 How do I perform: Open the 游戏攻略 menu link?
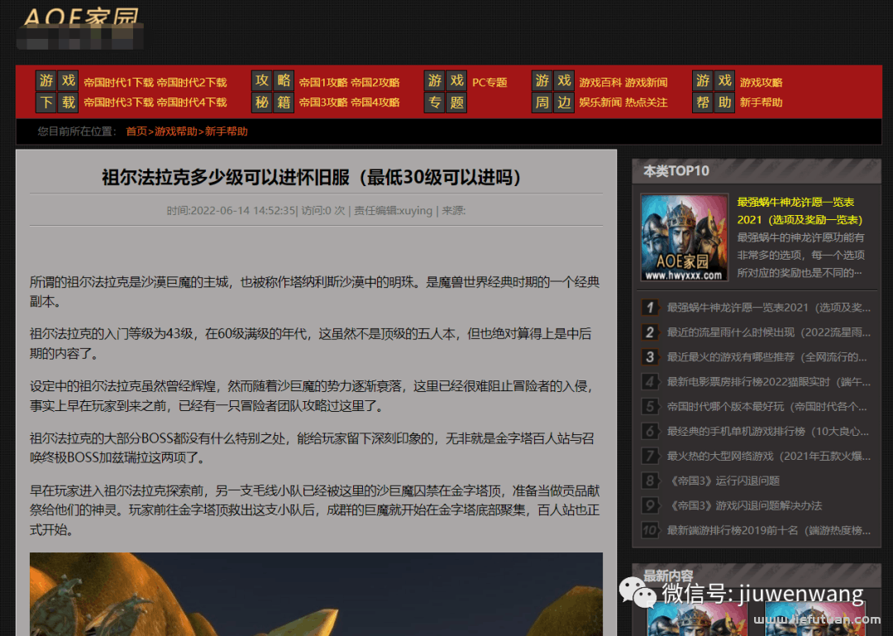tap(761, 83)
